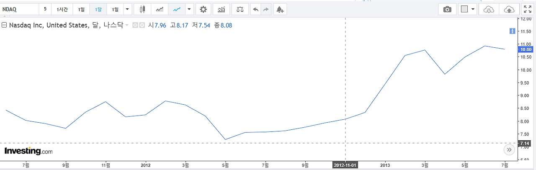This screenshot has height=170, width=536.
Task: Switch to candlestick chart style
Action: coord(142,9)
